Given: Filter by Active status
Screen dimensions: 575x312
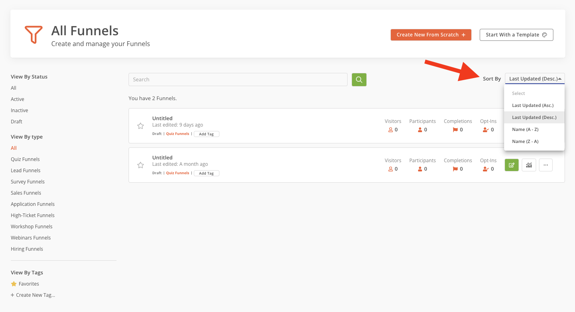Looking at the screenshot, I should 18,99.
